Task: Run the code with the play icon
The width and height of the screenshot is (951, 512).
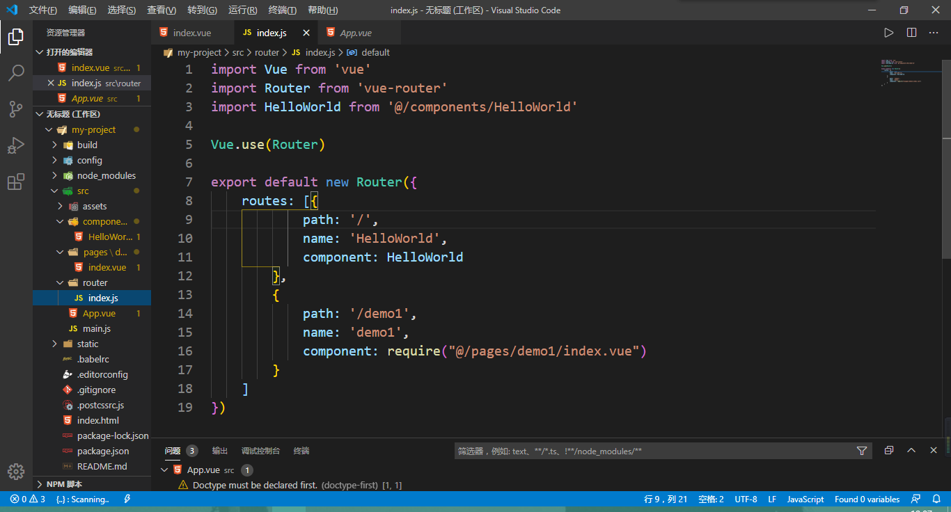Action: [889, 33]
